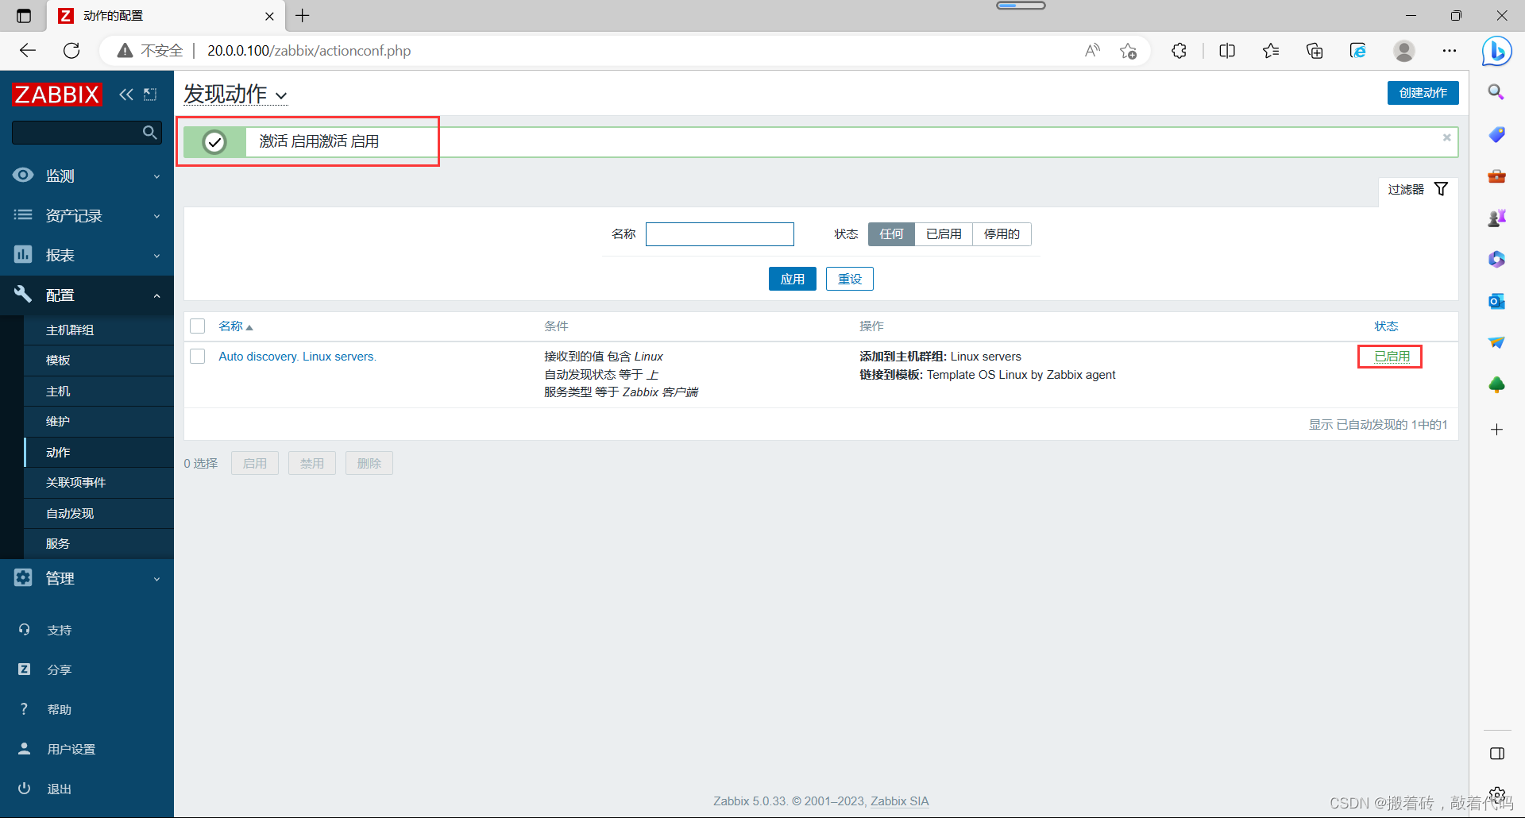The width and height of the screenshot is (1525, 818).
Task: Click the 应用 filter button
Action: (792, 279)
